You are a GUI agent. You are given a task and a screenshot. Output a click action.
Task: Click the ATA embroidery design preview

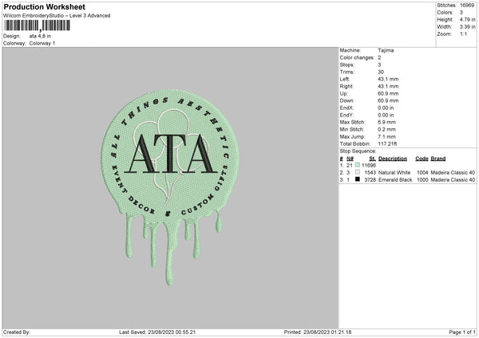(x=170, y=187)
